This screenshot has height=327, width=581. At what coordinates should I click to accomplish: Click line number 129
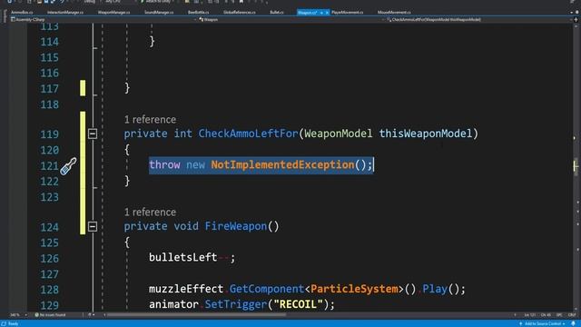[x=49, y=305]
